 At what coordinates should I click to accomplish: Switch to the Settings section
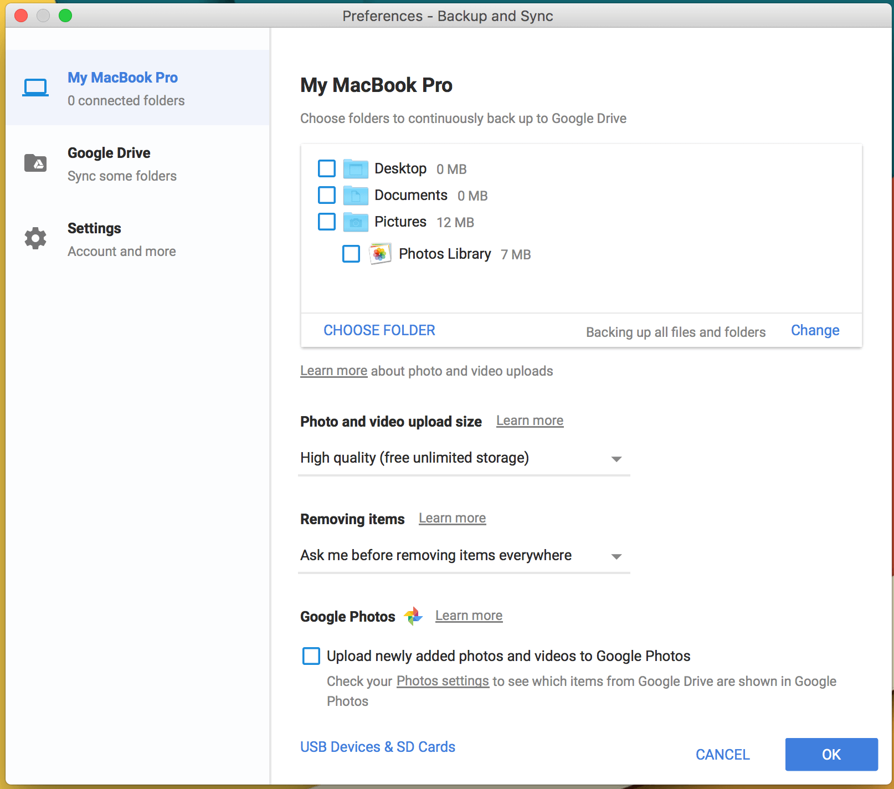pyautogui.click(x=138, y=238)
